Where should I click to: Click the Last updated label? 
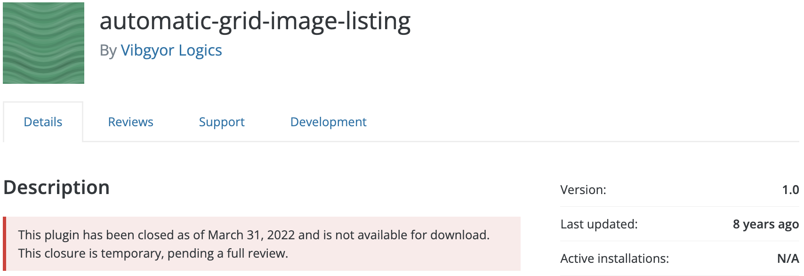tap(598, 224)
